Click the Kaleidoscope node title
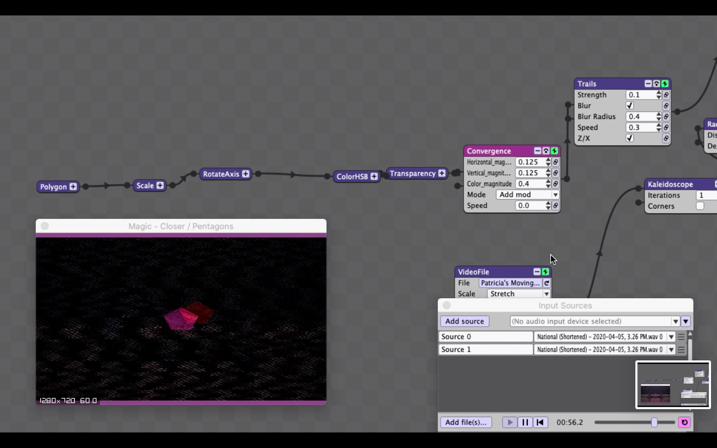The image size is (717, 448). (x=670, y=184)
